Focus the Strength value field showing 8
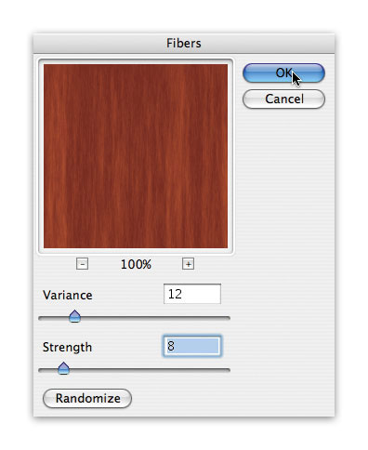 point(192,346)
